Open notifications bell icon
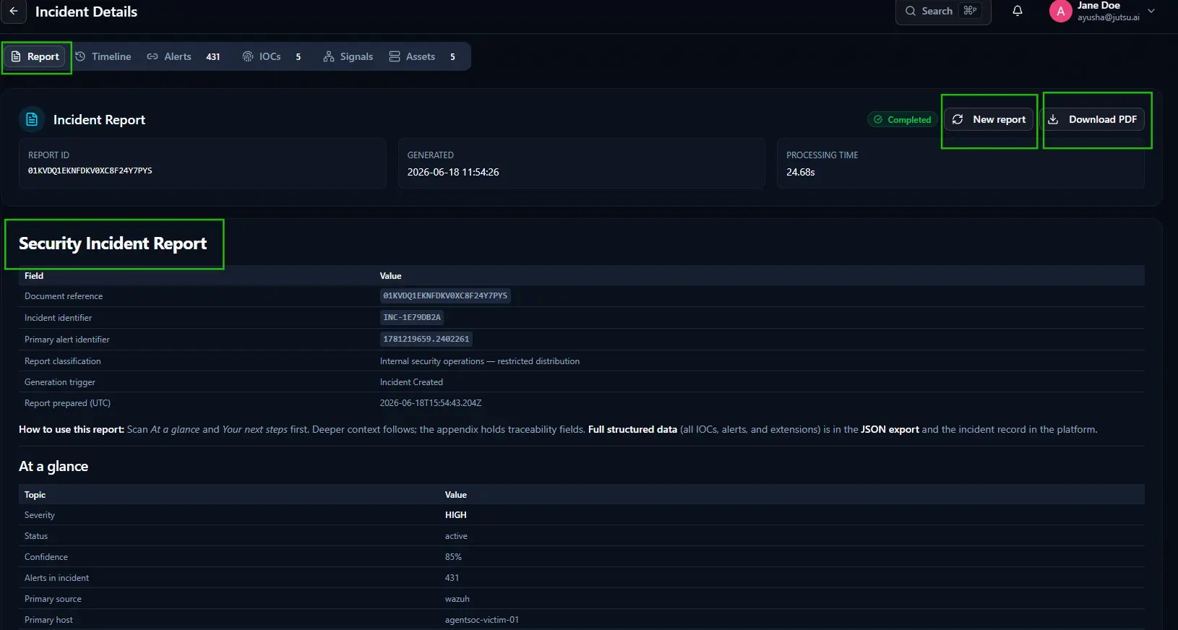This screenshot has height=630, width=1178. coord(1018,11)
